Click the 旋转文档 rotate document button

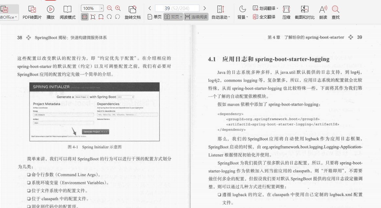[132, 12]
